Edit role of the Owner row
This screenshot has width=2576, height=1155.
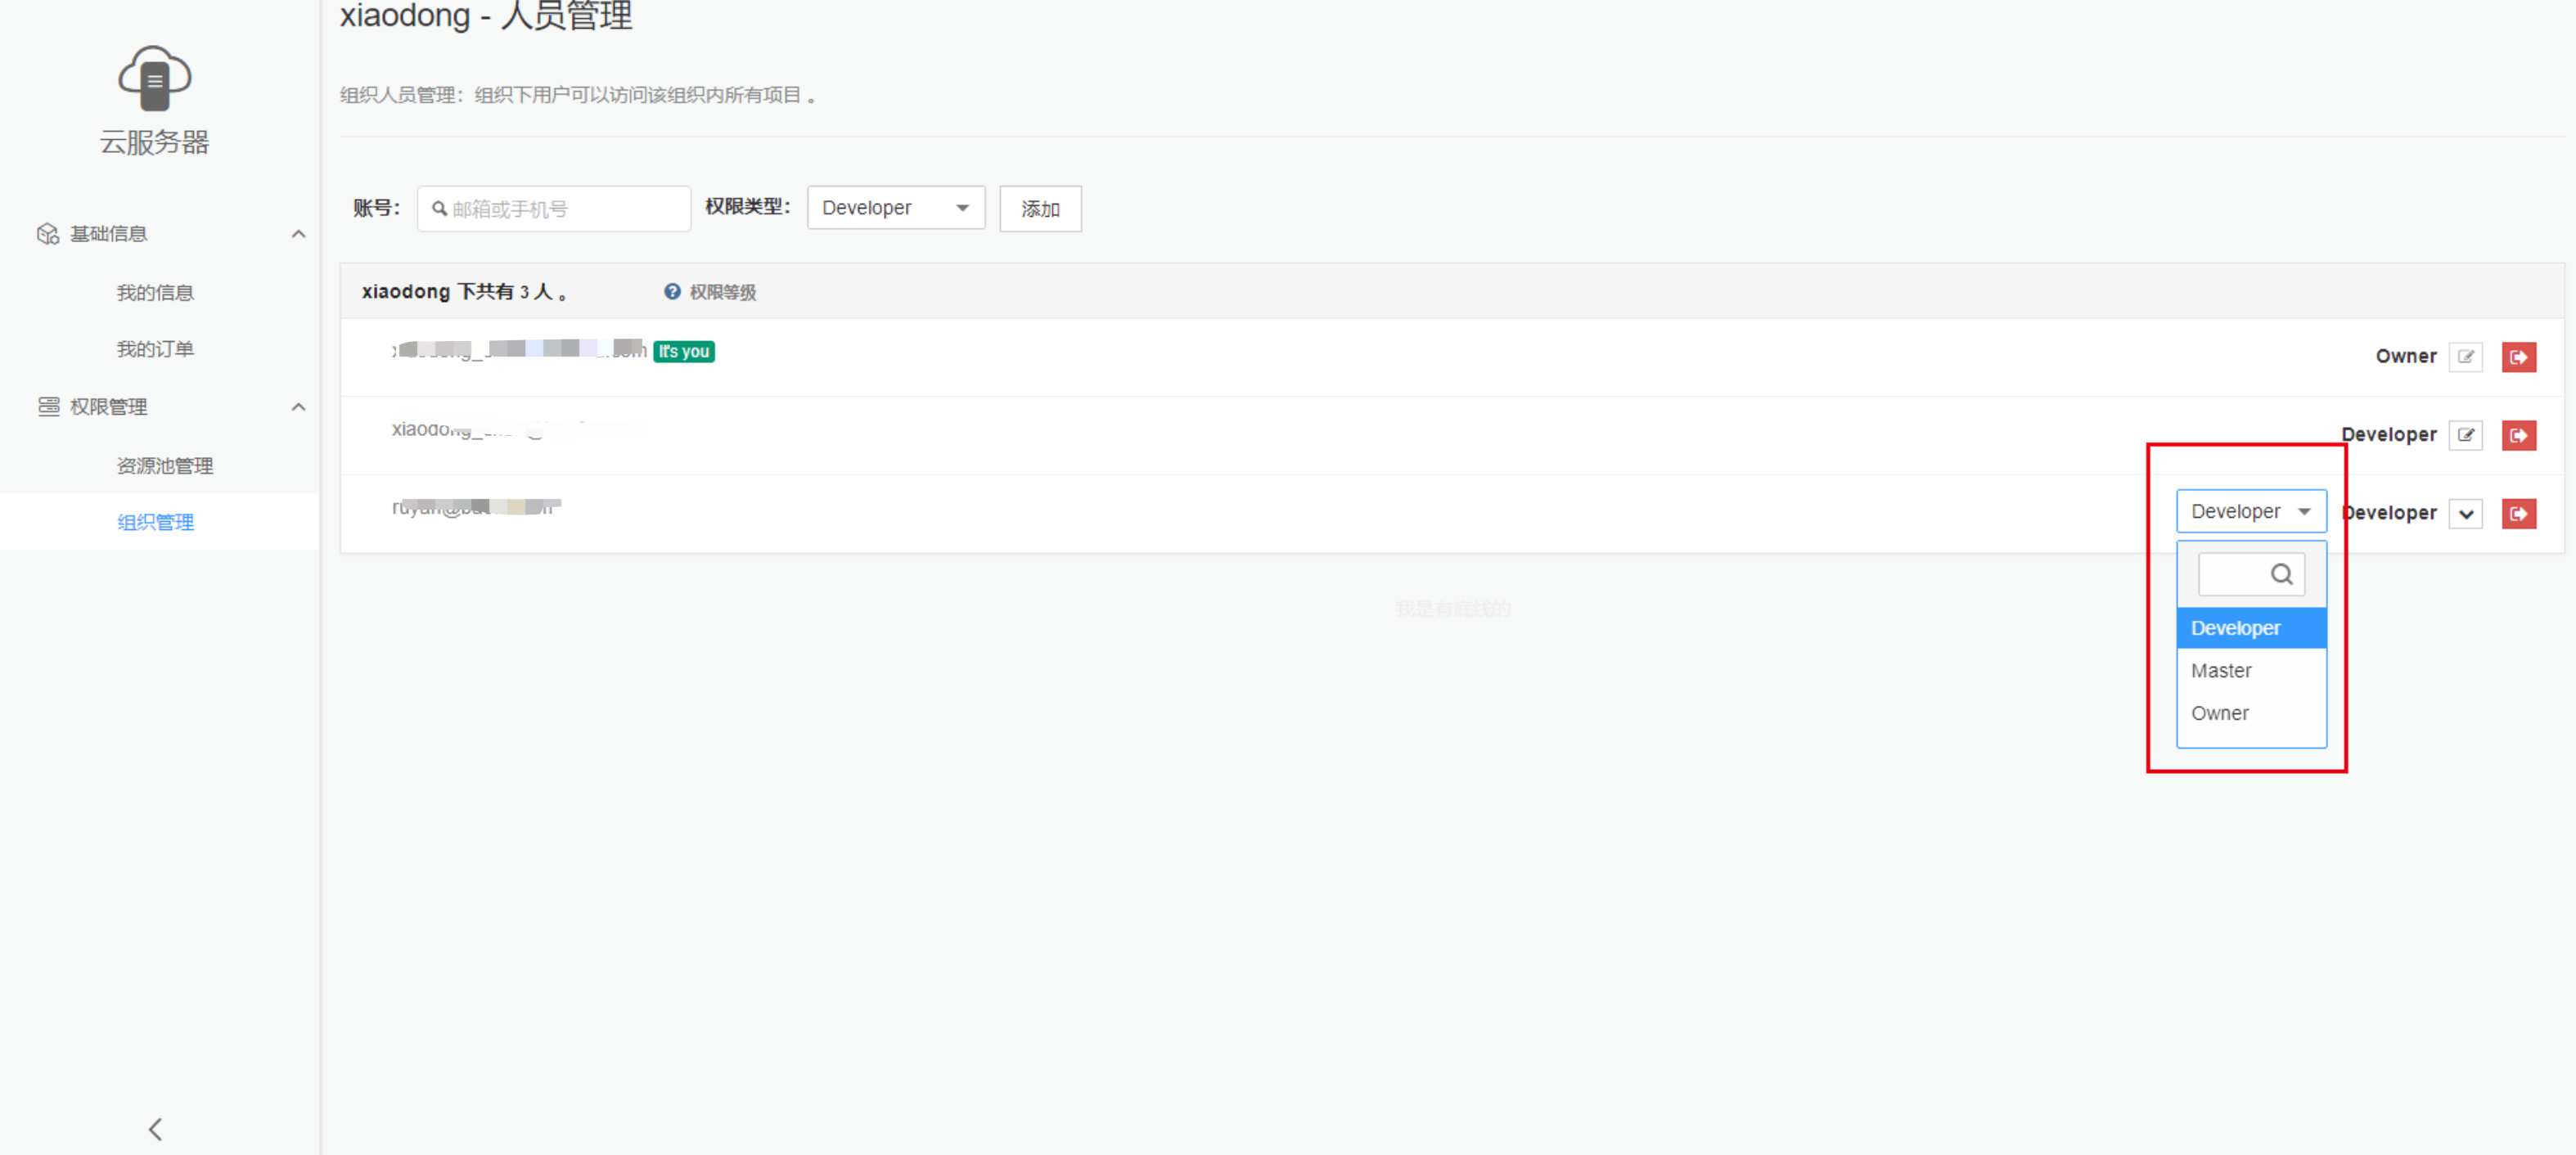point(2466,357)
